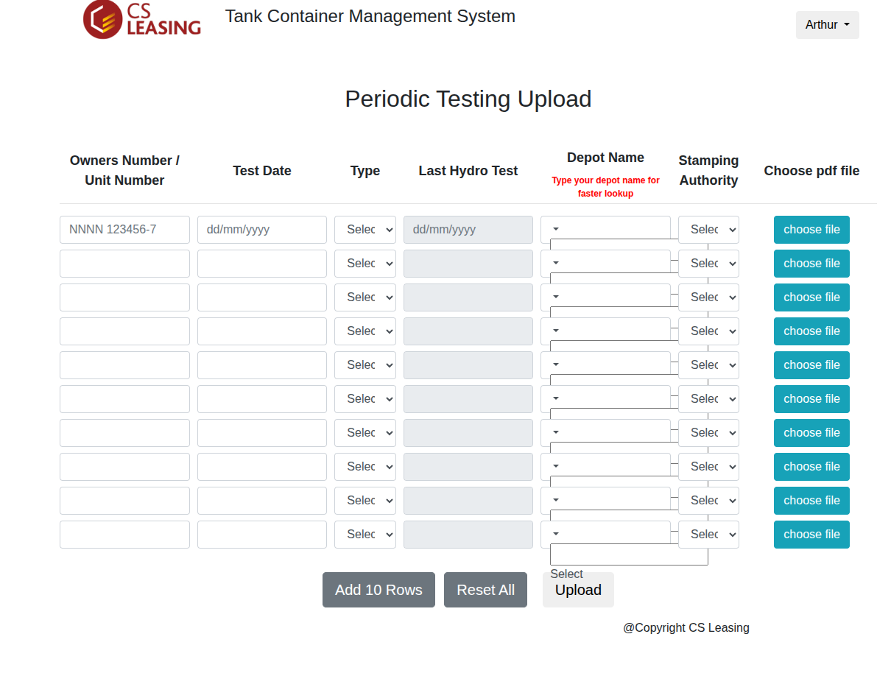Viewport: 891px width, 687px height.
Task: Click the sixth row unit number field
Action: pyautogui.click(x=124, y=399)
